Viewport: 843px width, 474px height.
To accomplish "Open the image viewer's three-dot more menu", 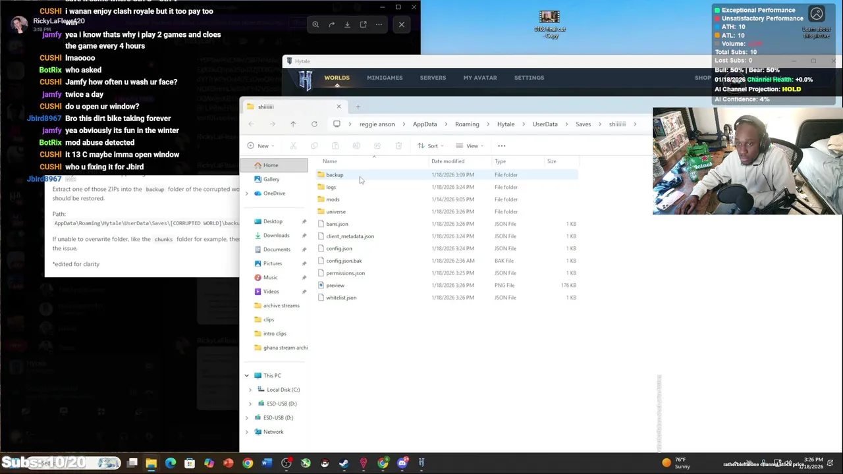I will (x=379, y=24).
